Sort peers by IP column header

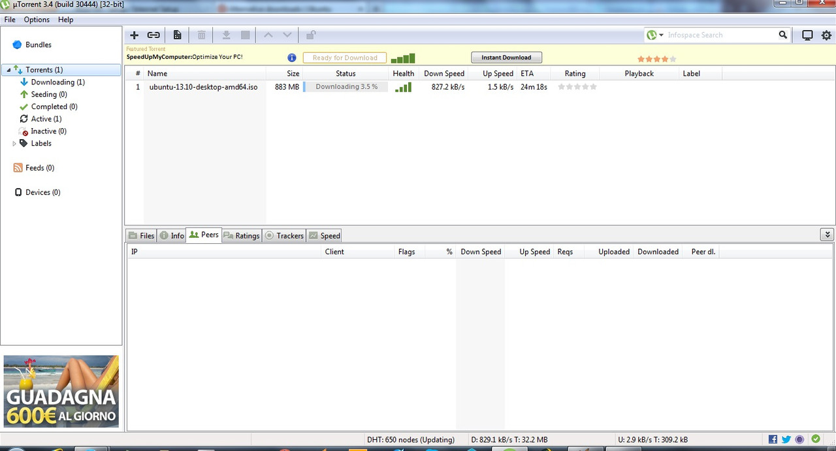click(x=224, y=252)
